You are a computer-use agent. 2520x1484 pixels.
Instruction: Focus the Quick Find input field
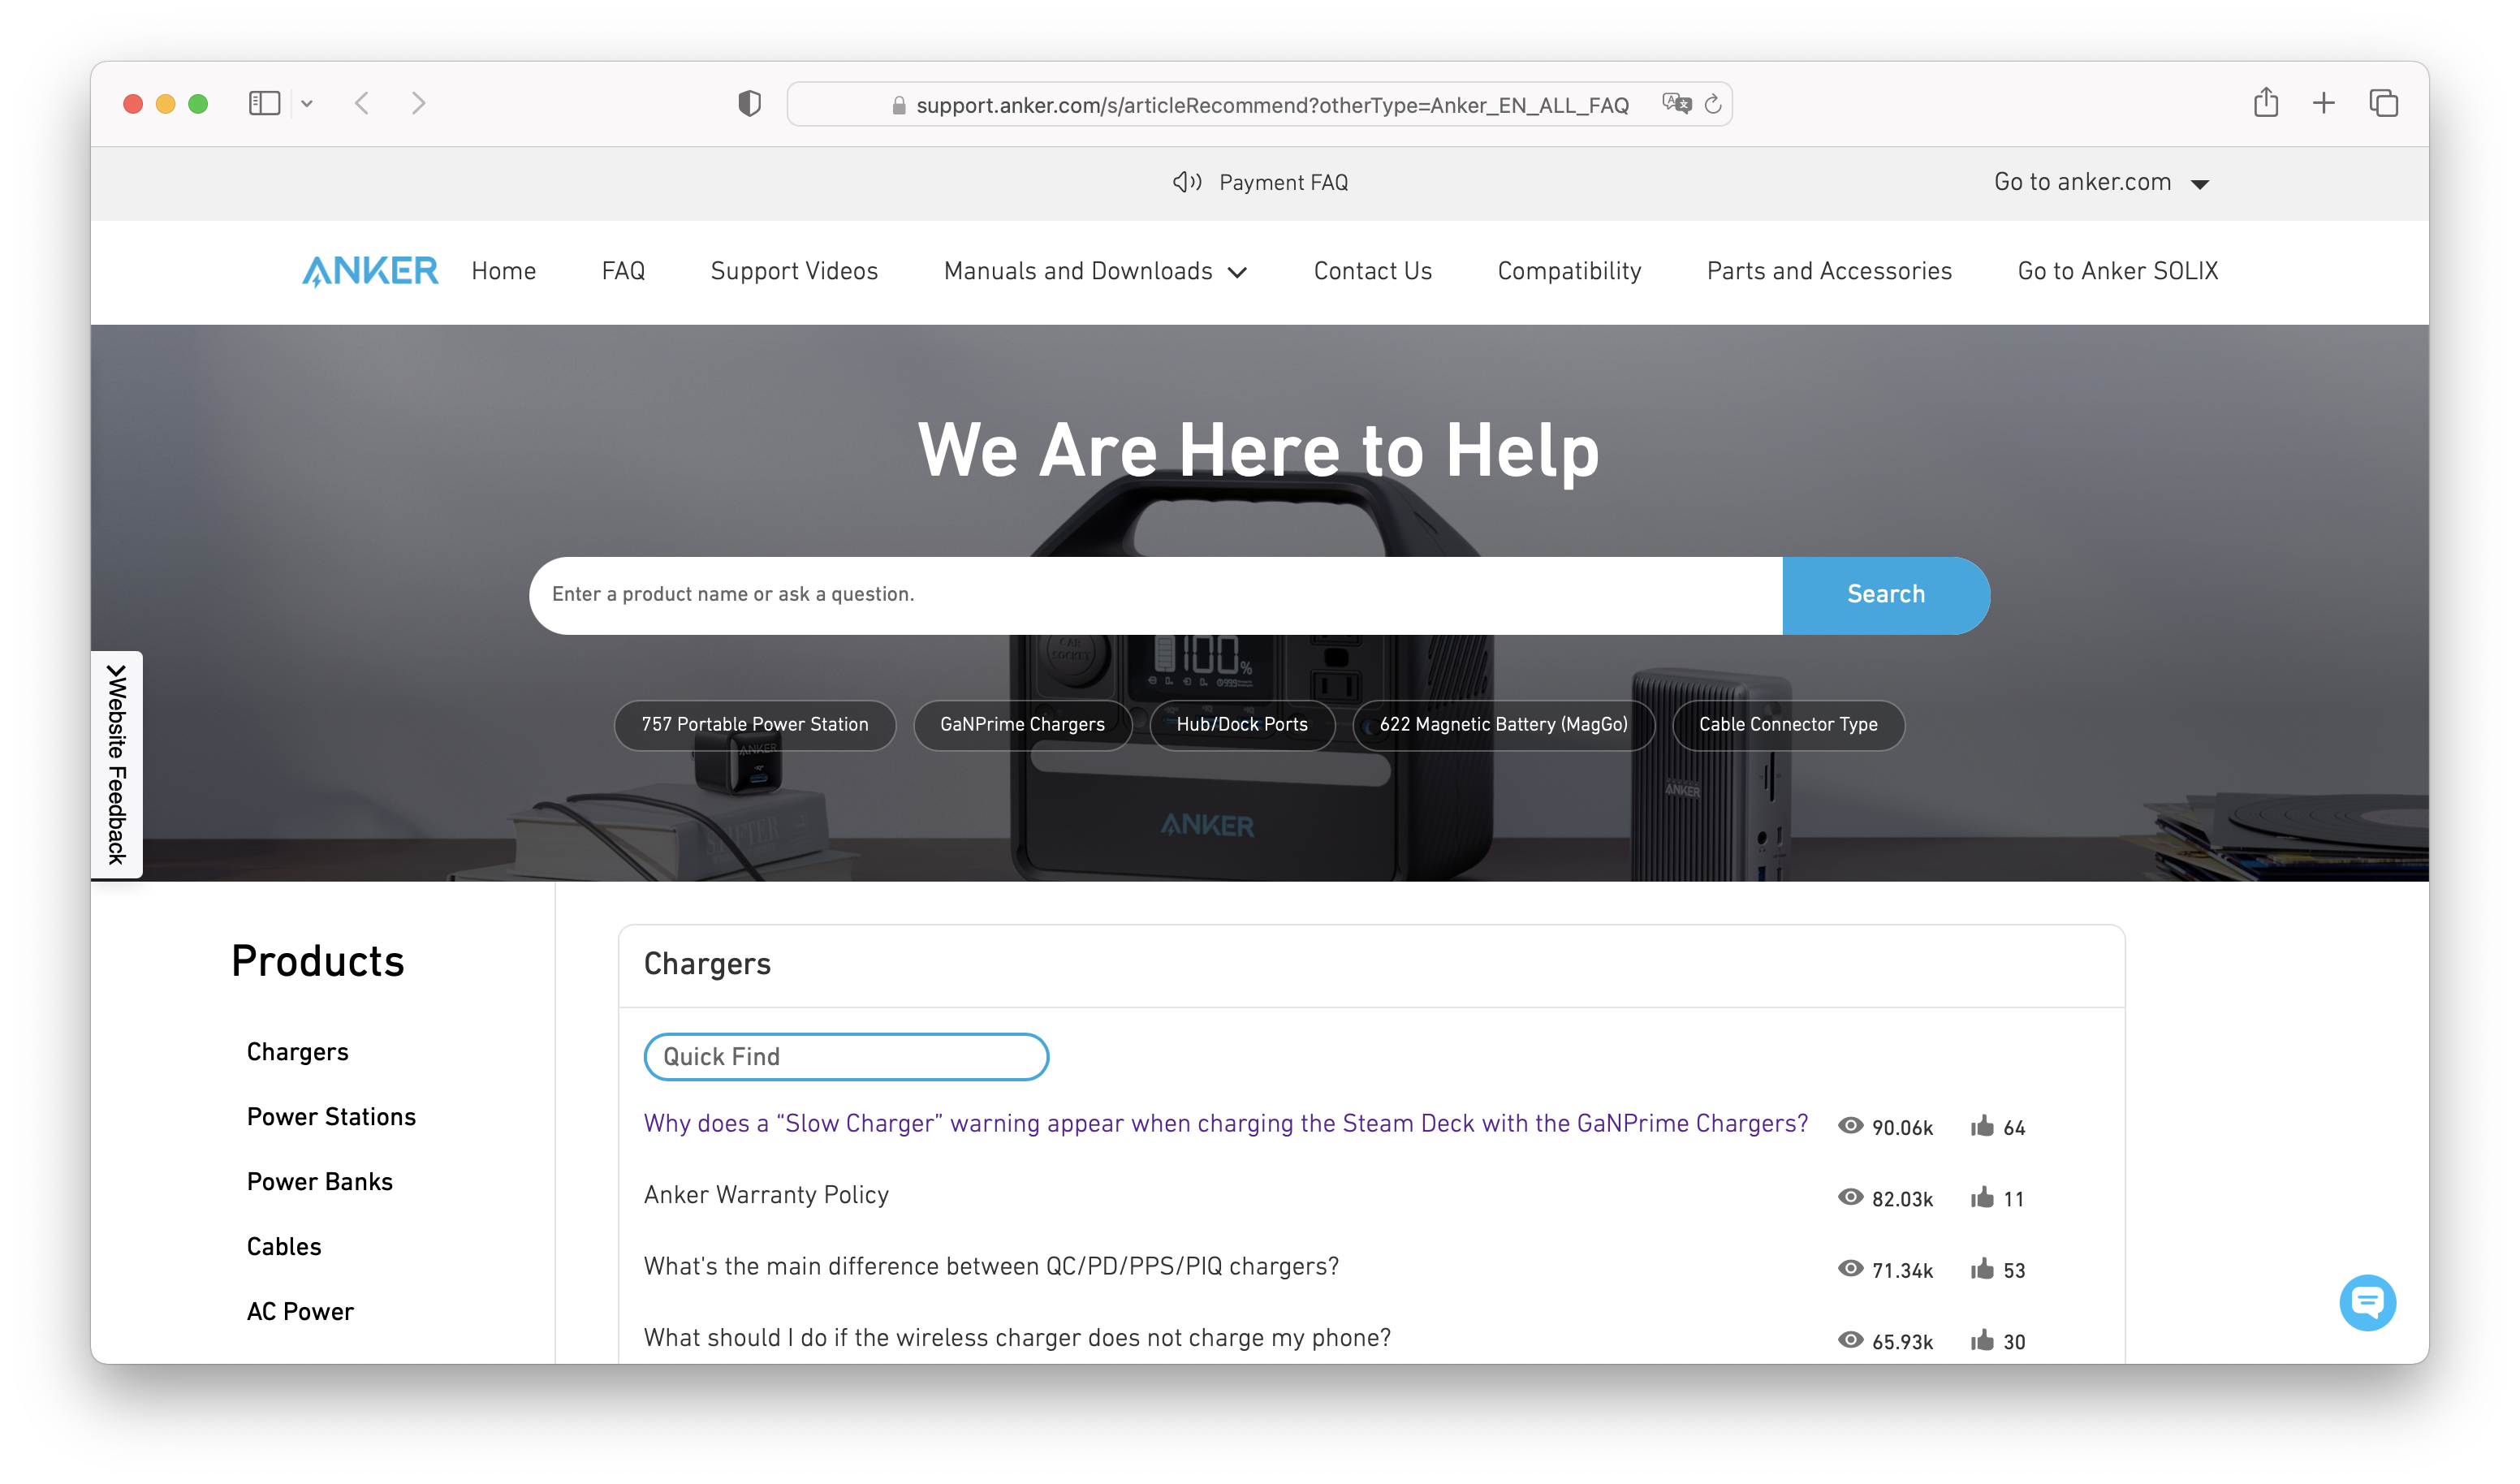[846, 1057]
